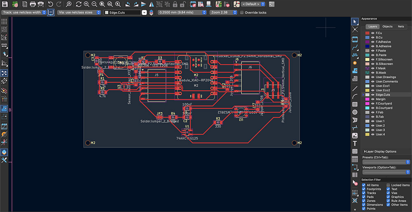This screenshot has height=212, width=412.
Task: Lock the selected items with padlock icon
Action: (x=175, y=4)
